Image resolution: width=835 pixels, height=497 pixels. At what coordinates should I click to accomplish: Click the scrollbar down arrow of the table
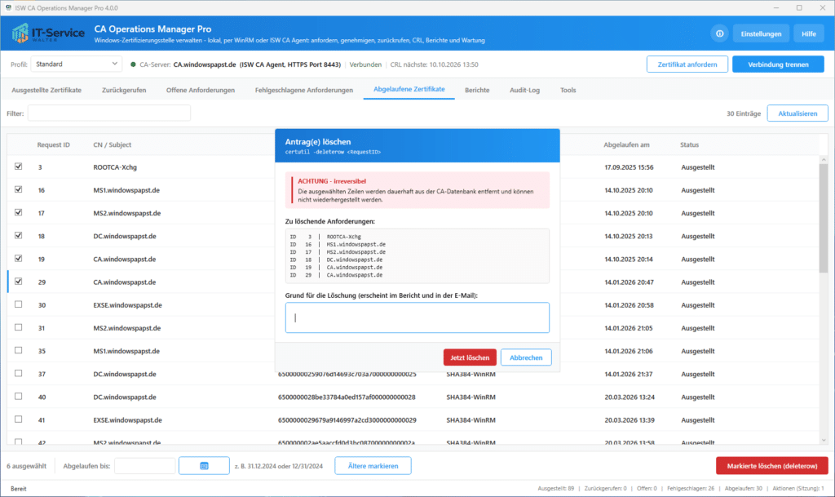824,440
